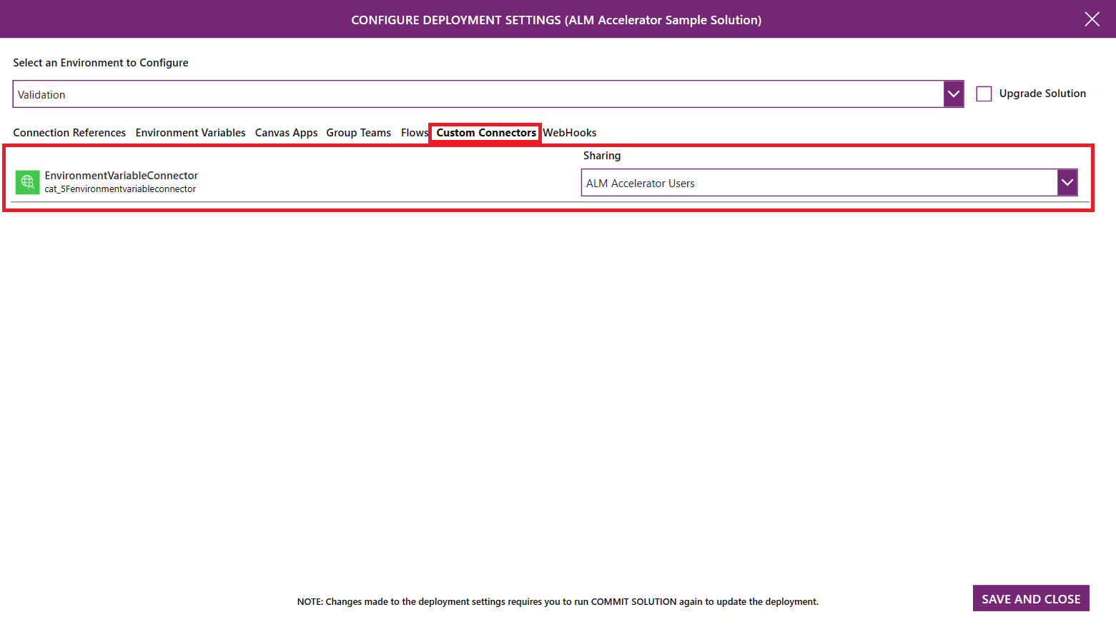Open the environment dropdown arrow

[953, 94]
